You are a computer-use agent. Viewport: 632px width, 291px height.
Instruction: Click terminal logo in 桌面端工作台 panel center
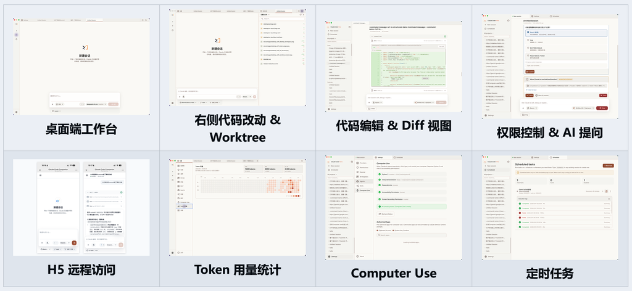(85, 47)
